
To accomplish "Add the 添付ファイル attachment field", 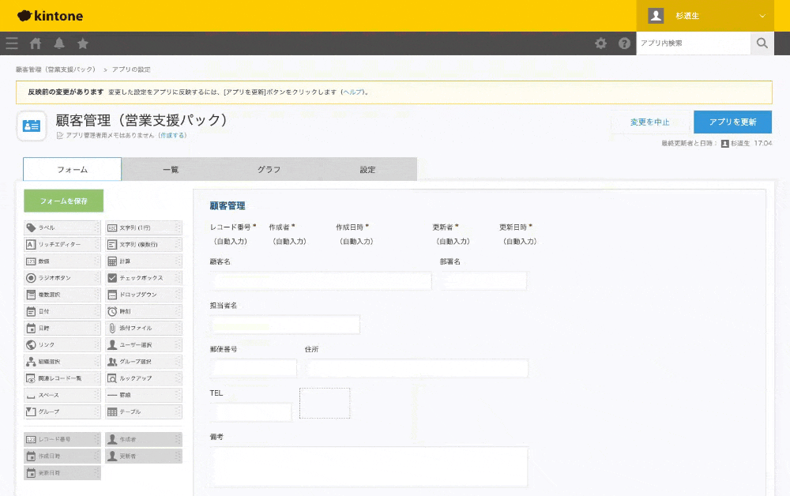I will coord(143,328).
